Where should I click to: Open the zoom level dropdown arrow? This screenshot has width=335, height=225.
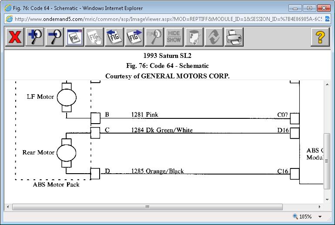320,217
